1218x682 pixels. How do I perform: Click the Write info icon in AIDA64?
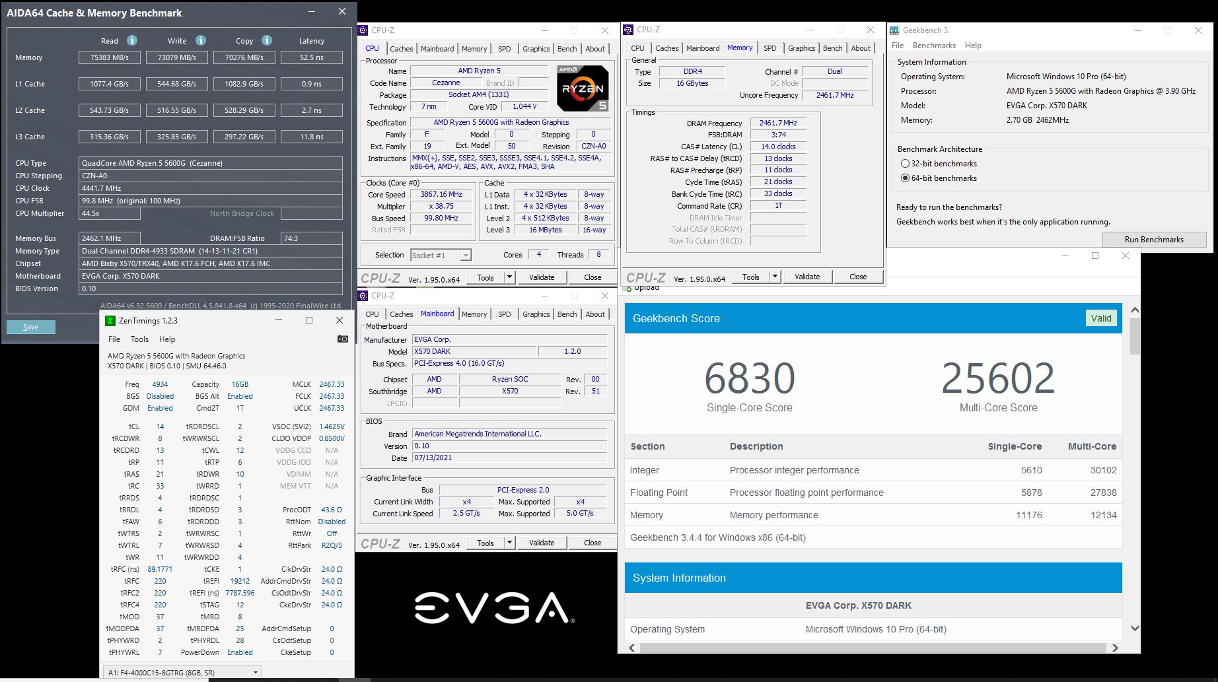point(201,40)
